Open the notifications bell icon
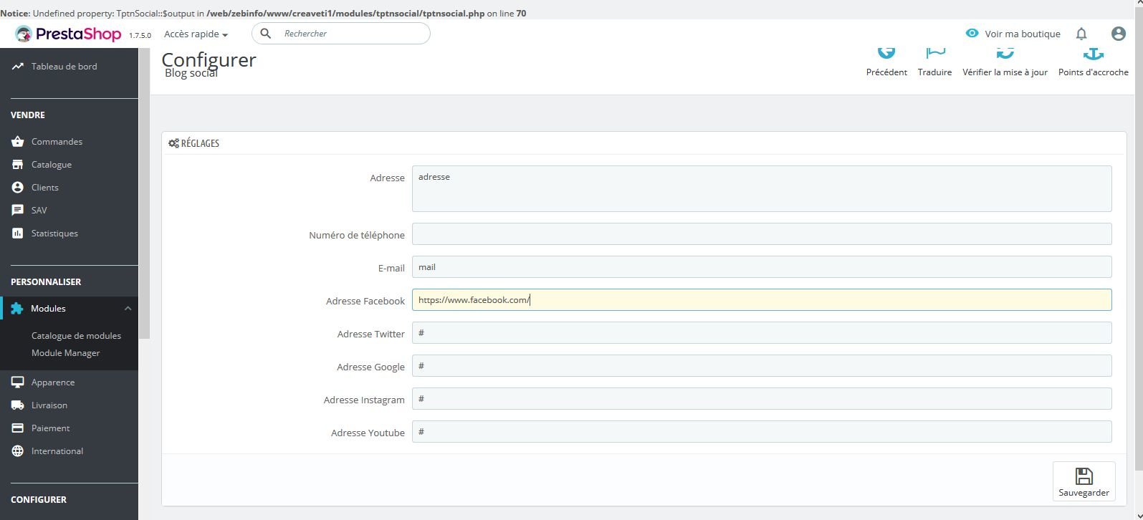This screenshot has width=1143, height=520. pos(1081,34)
